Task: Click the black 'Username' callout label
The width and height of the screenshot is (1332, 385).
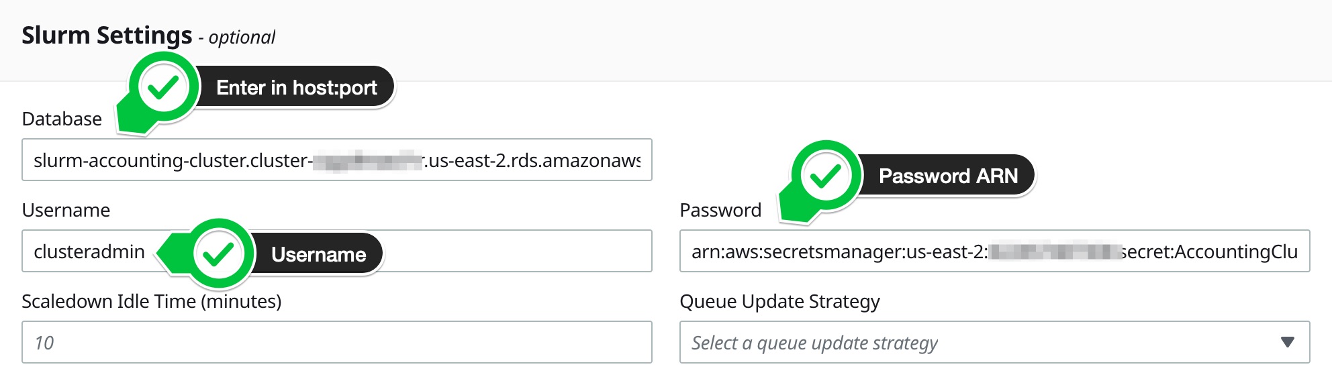Action: pyautogui.click(x=319, y=254)
